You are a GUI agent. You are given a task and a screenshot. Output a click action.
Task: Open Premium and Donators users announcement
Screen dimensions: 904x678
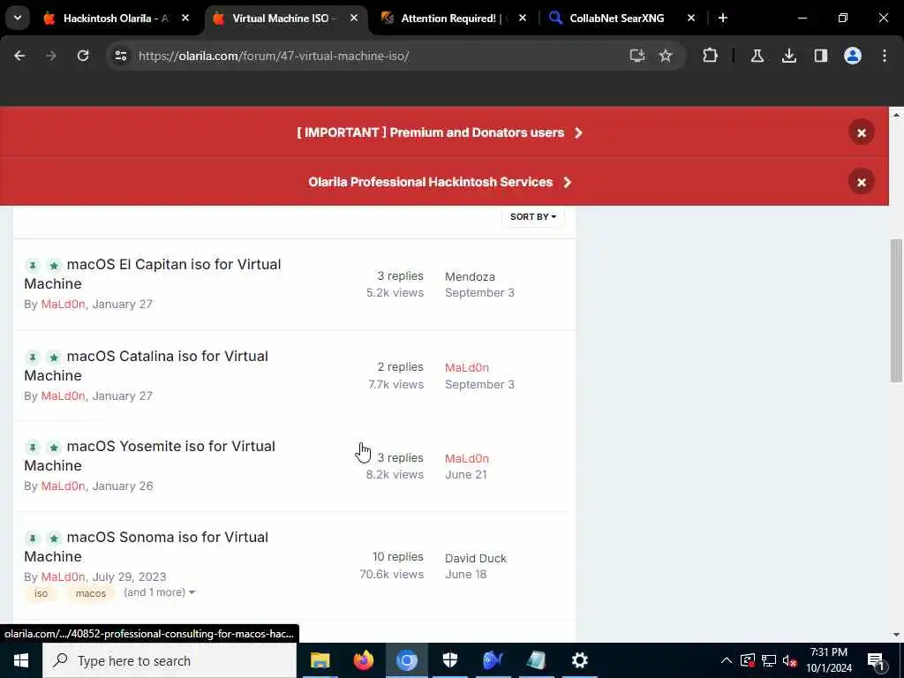(x=440, y=132)
